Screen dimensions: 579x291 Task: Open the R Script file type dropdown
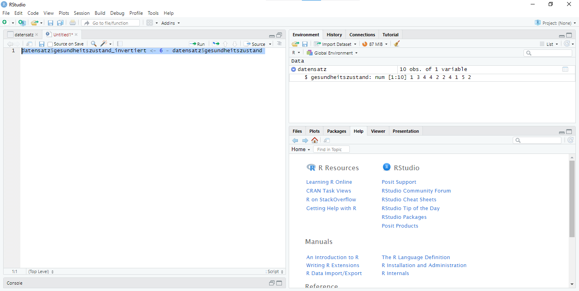coord(275,271)
